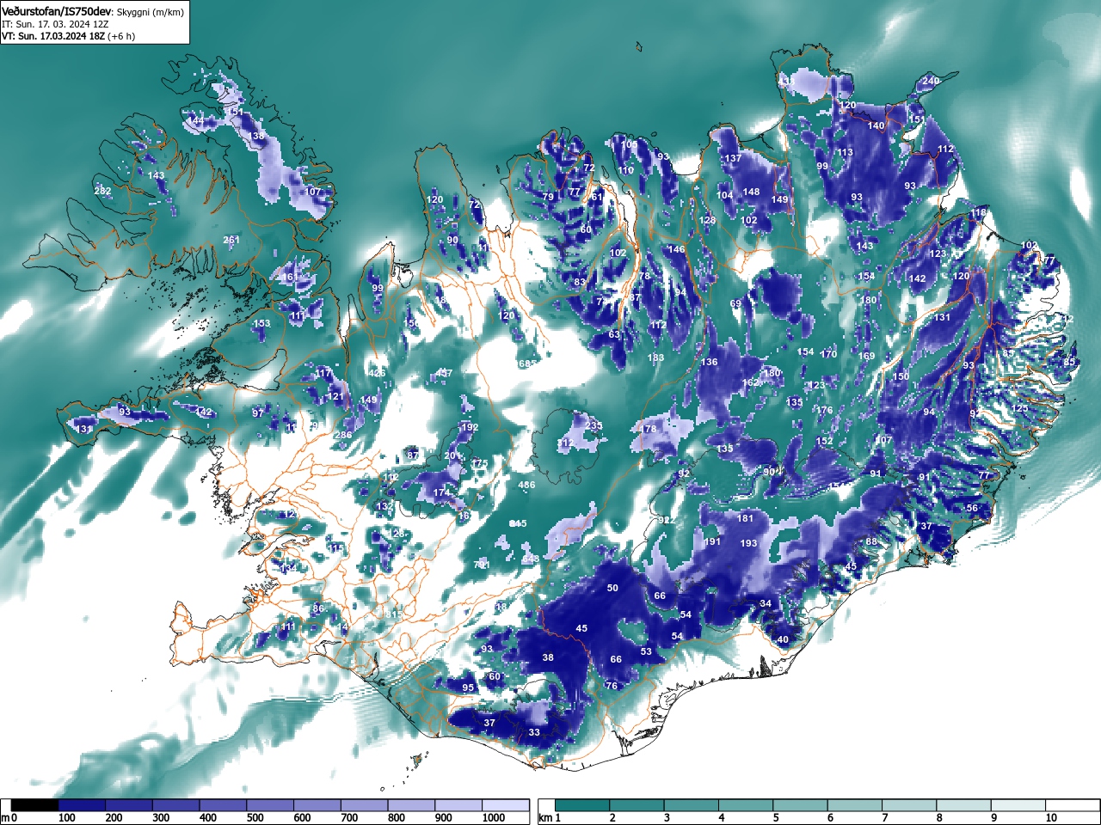Click the map value 146
This screenshot has height=825, width=1101.
(x=677, y=250)
